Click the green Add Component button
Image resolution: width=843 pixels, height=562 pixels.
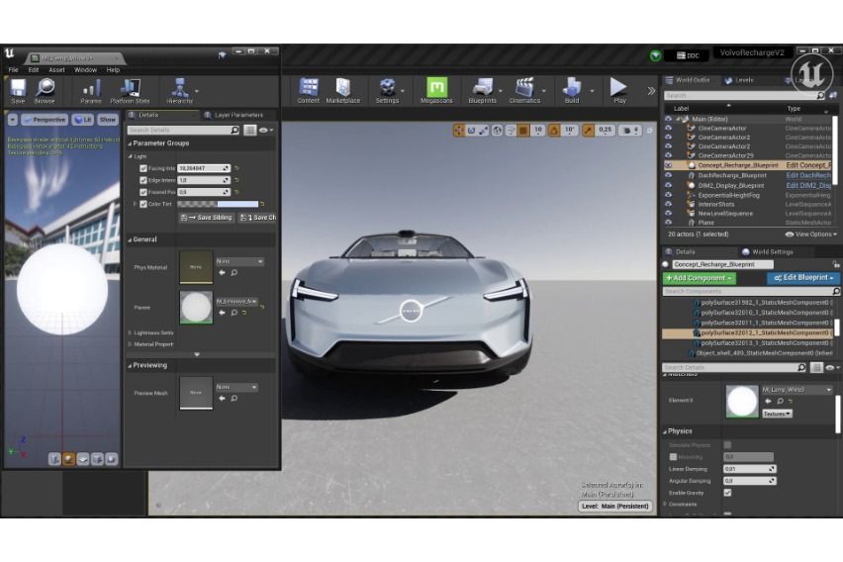coord(700,278)
